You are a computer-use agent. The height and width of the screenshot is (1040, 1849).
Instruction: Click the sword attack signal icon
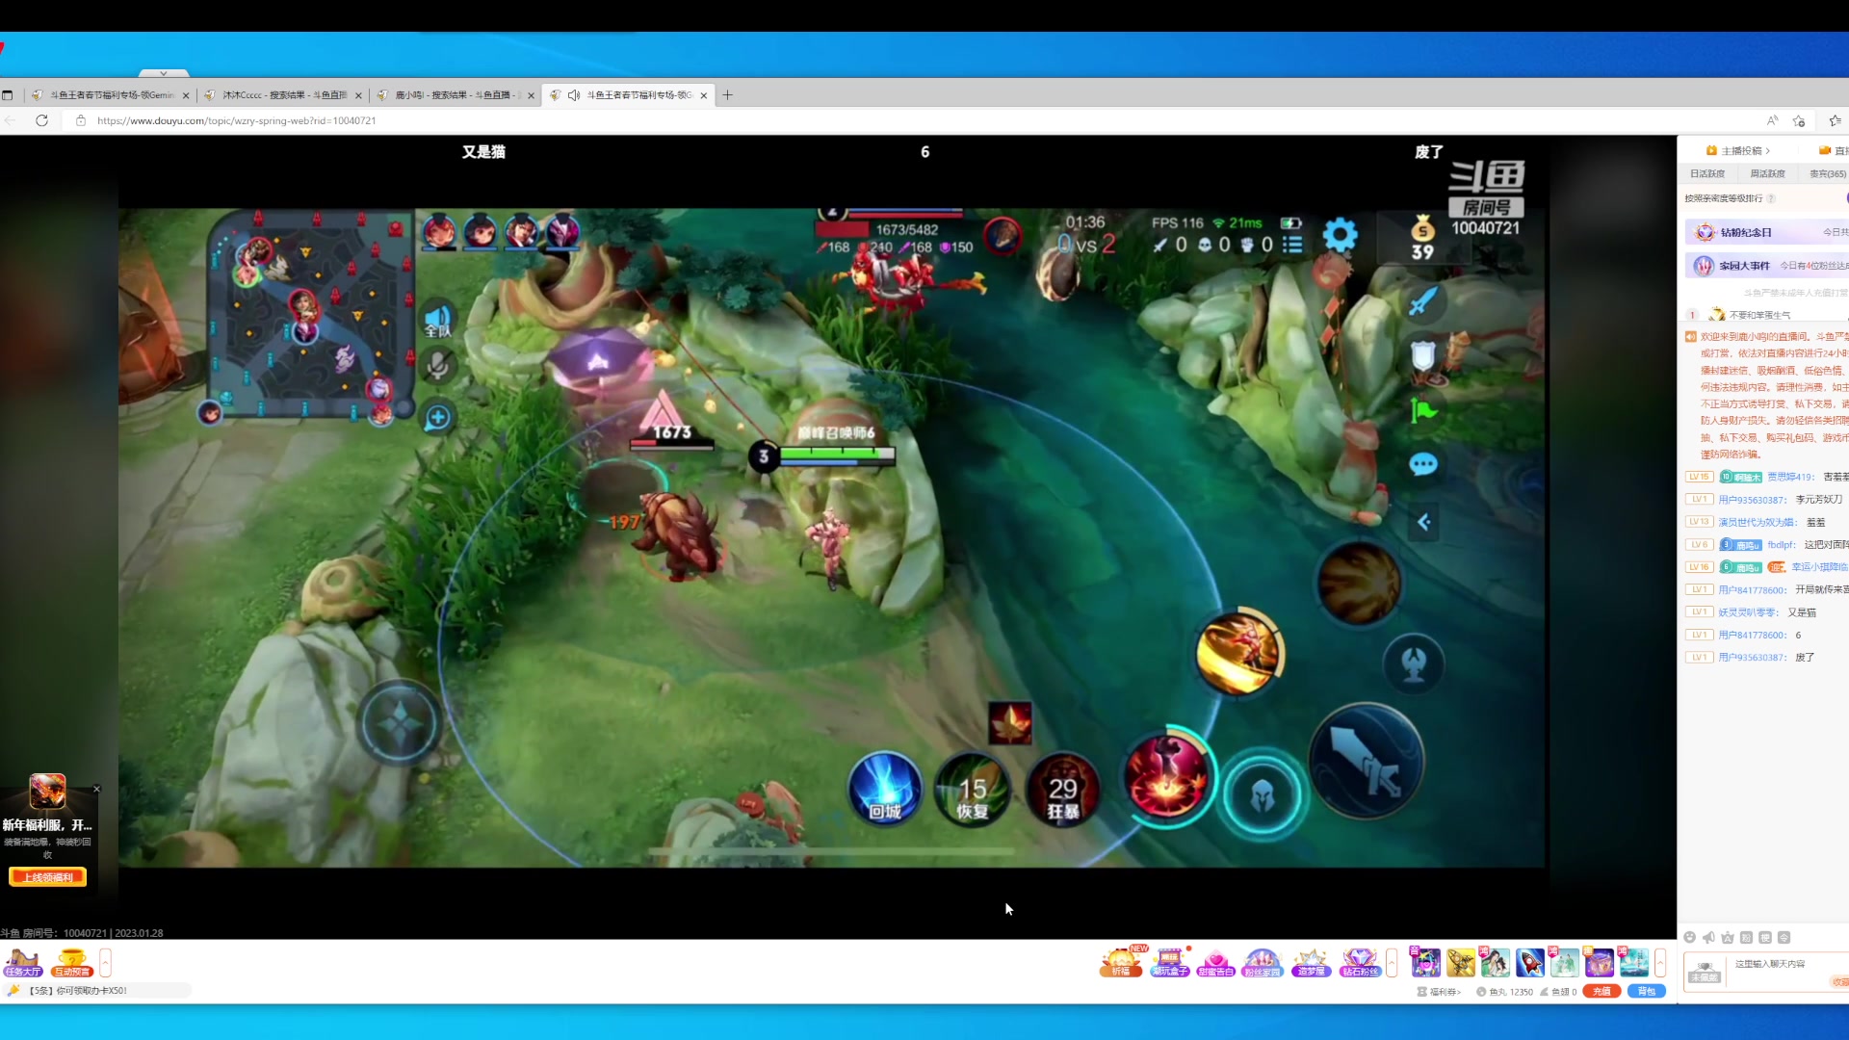click(1422, 301)
